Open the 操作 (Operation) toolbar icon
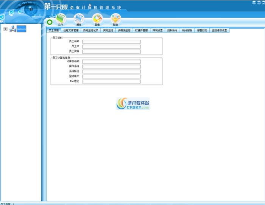This screenshot has height=205, width=265. (x=79, y=20)
